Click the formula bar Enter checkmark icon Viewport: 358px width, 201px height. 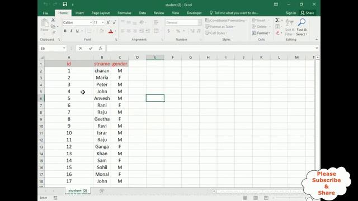(91, 49)
